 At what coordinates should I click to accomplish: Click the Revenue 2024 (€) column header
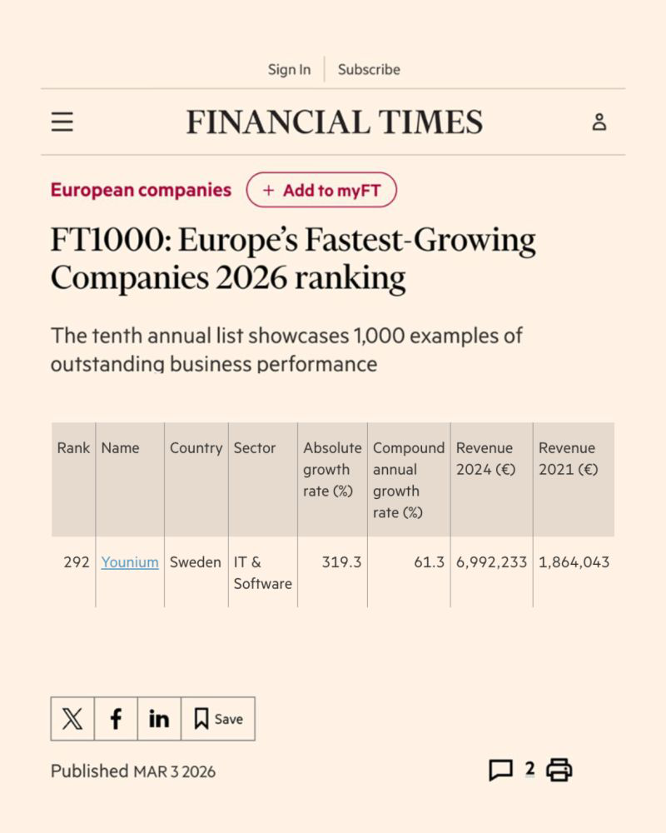[486, 458]
